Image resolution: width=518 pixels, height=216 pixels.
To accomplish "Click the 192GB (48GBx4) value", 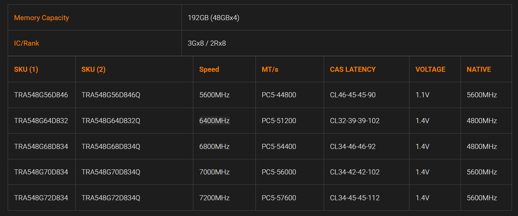I will click(213, 18).
